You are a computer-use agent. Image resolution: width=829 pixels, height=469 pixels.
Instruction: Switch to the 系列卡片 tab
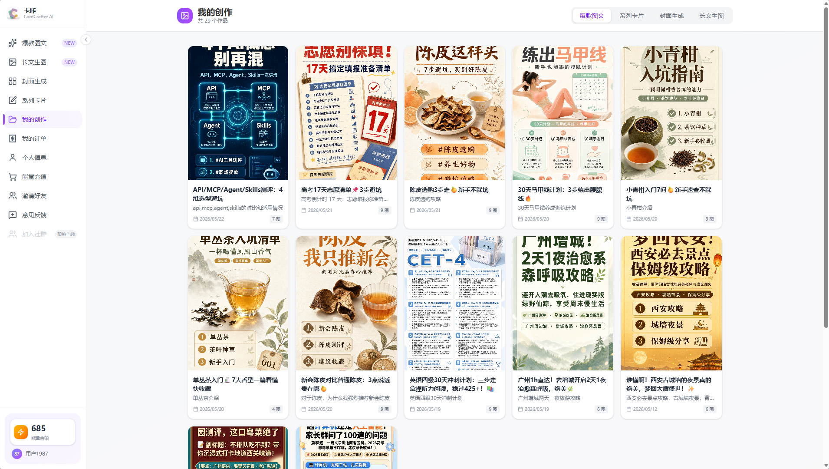632,16
